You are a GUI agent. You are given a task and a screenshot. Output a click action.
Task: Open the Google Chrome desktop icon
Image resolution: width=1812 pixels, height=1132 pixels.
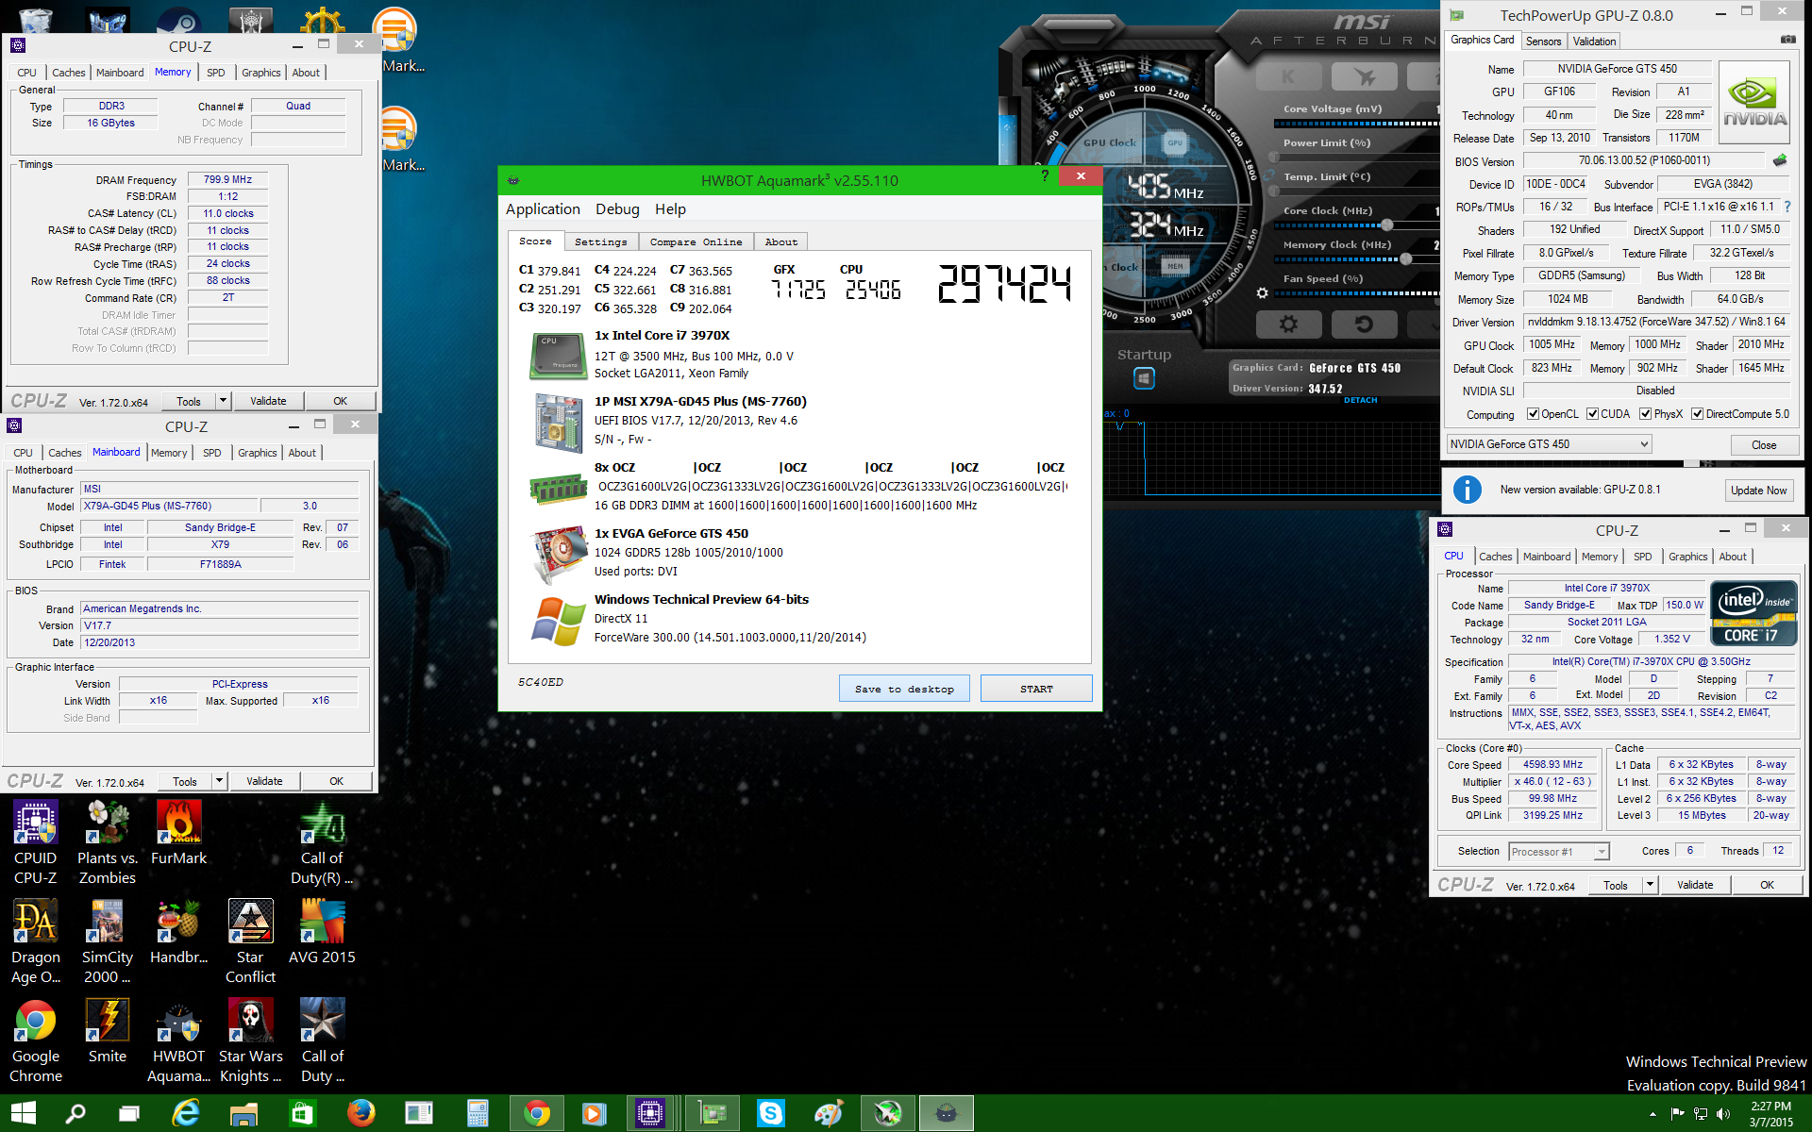point(36,1040)
